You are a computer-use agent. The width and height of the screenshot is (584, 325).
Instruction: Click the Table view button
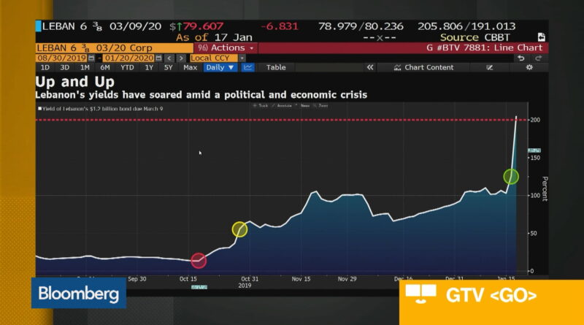coord(276,67)
